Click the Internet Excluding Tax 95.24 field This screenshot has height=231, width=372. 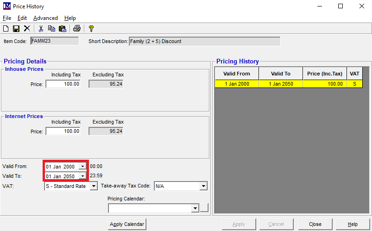click(106, 131)
